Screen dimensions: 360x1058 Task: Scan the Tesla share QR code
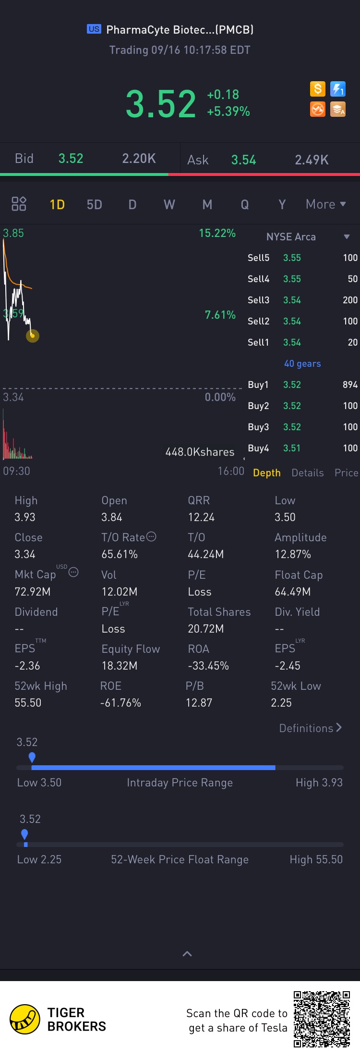click(322, 1019)
